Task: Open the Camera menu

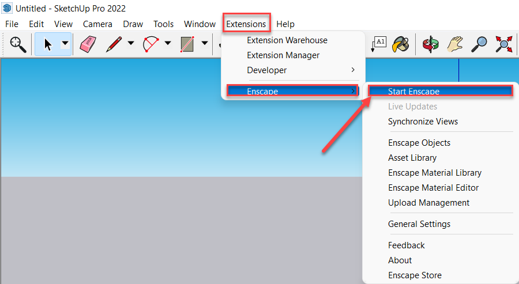Action: coord(97,24)
